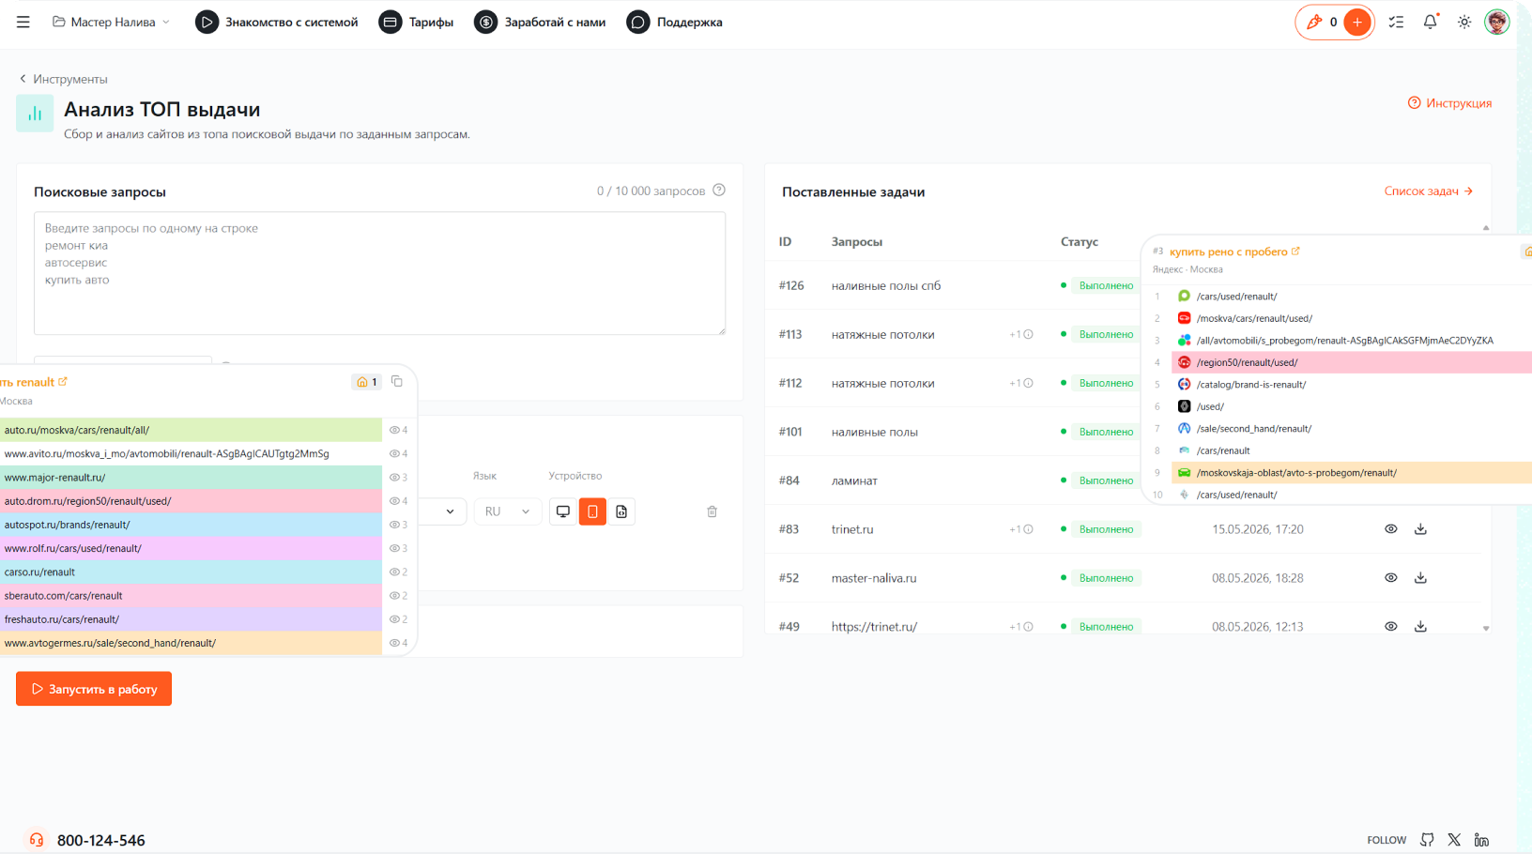The width and height of the screenshot is (1532, 854).
Task: Copy the renault popup list with copy icon
Action: pos(397,381)
